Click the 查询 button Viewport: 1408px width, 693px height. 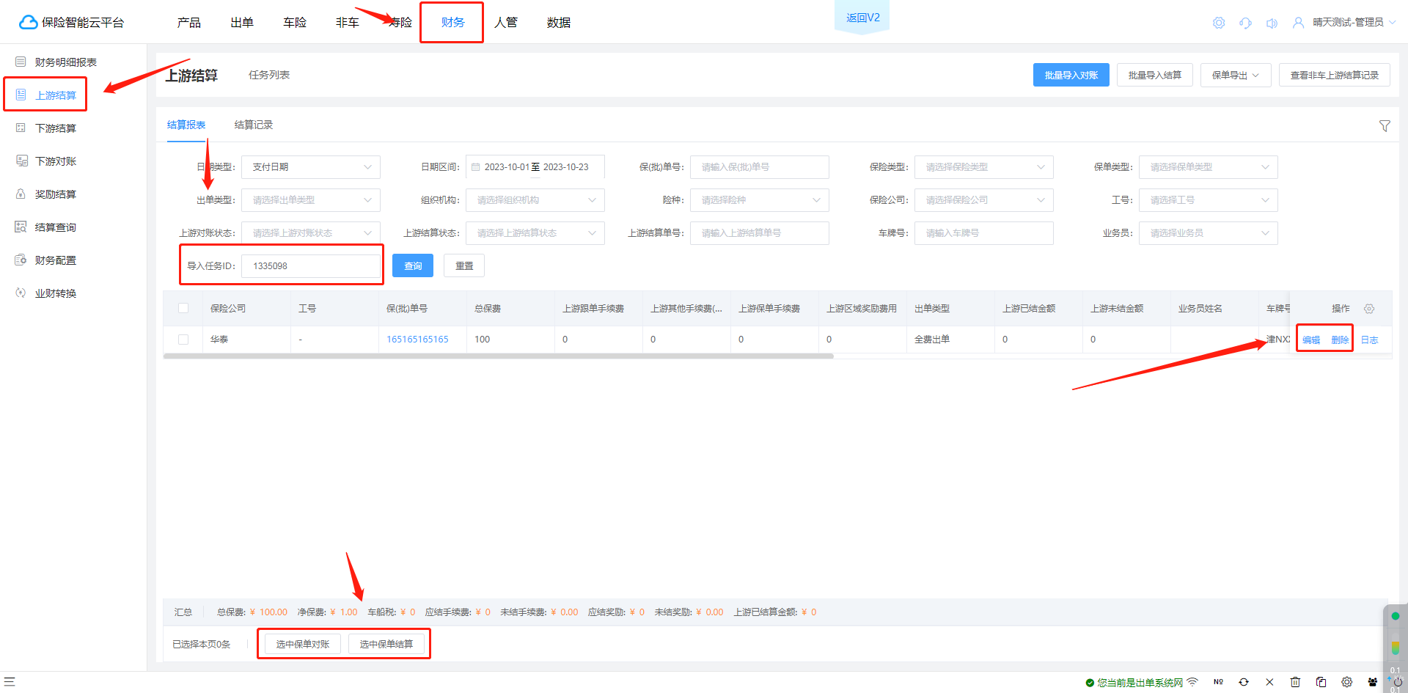(413, 265)
